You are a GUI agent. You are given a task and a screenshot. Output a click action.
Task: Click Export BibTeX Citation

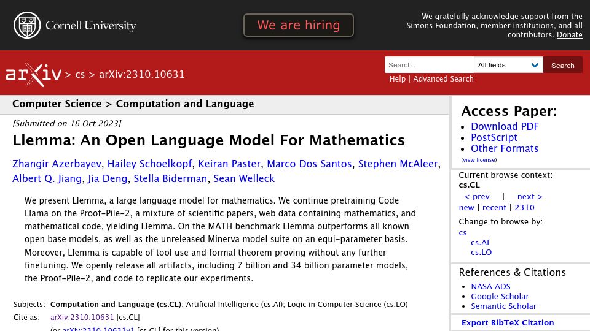[x=508, y=323]
